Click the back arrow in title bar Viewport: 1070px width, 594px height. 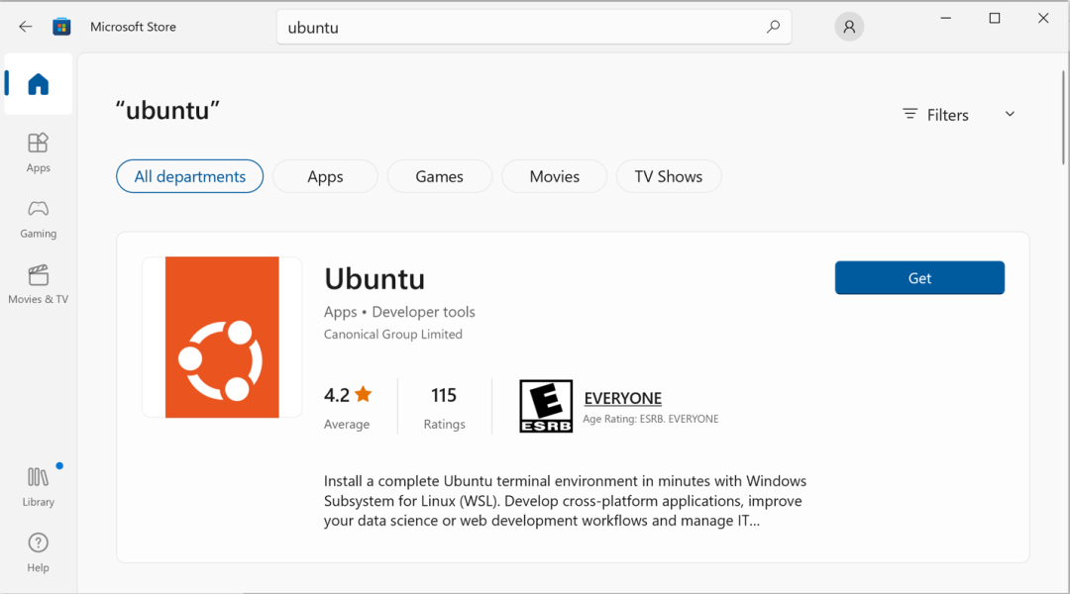click(25, 27)
